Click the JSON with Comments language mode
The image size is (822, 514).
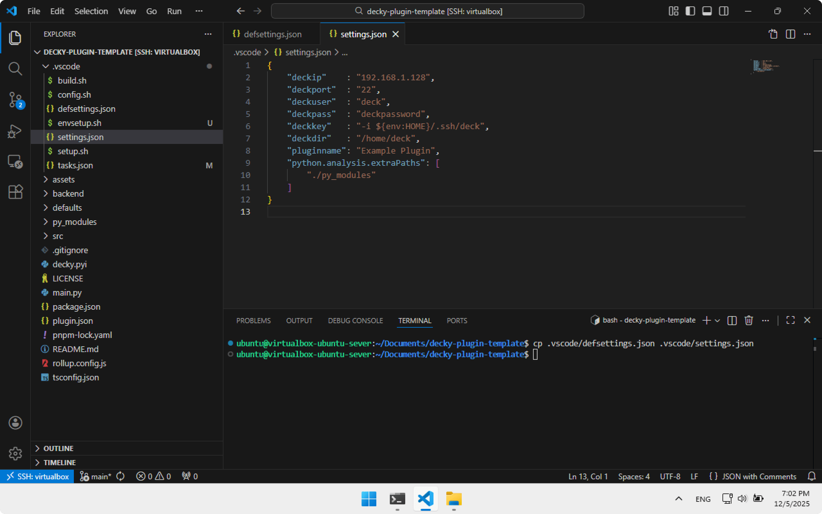[x=759, y=476]
